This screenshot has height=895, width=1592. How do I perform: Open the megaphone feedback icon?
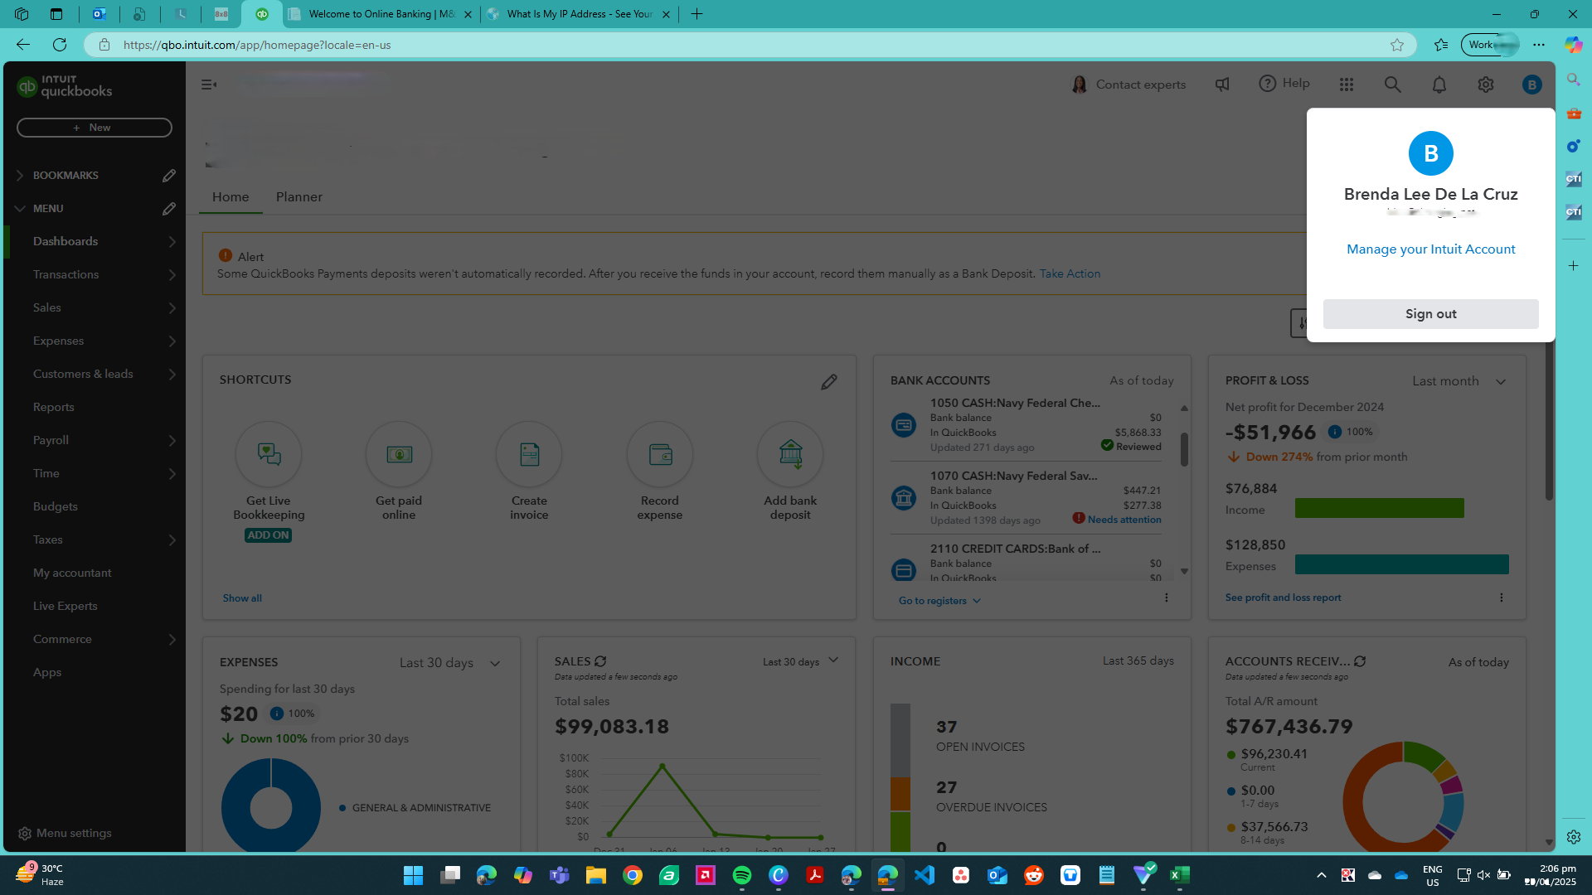[1222, 85]
